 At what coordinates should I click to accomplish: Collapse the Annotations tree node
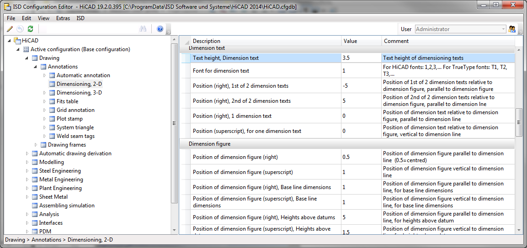click(x=36, y=67)
